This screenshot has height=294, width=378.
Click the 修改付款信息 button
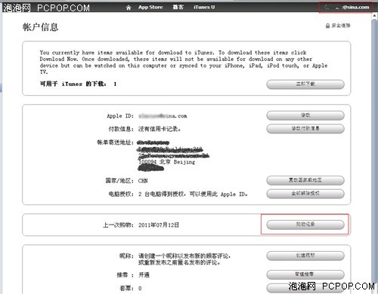pos(305,129)
